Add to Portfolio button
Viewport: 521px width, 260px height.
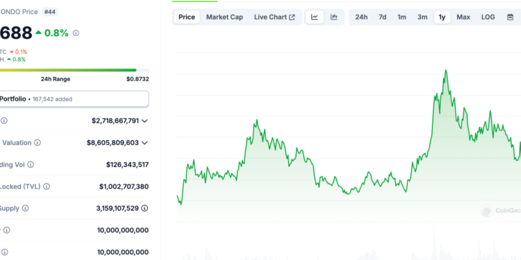(x=74, y=99)
